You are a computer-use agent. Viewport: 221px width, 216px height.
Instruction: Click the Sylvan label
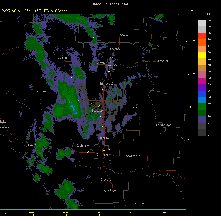100,63
